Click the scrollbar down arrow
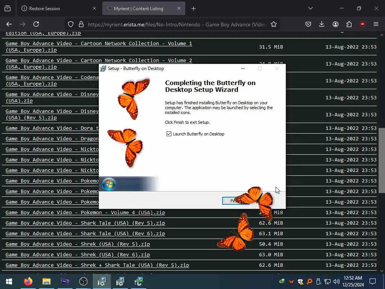Viewport: 385px width, 289px height. 382,271
